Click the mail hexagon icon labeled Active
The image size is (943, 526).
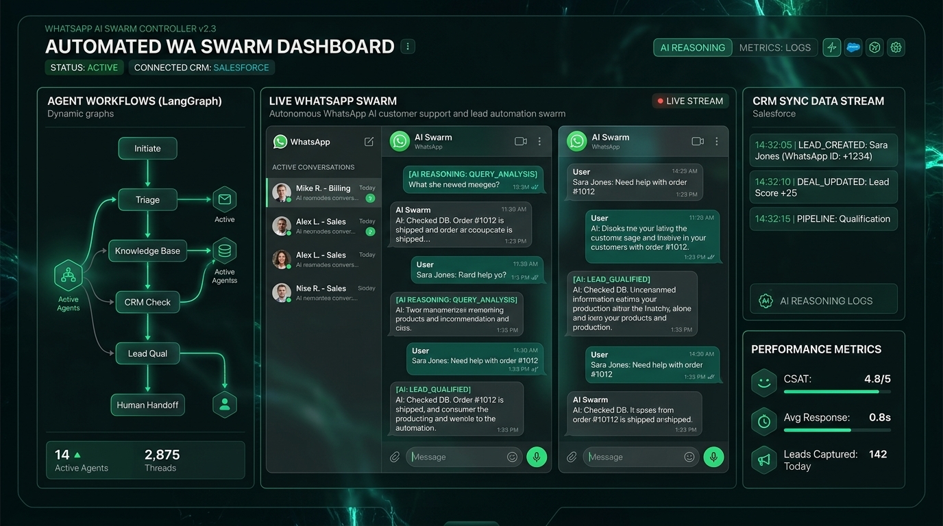click(x=225, y=199)
